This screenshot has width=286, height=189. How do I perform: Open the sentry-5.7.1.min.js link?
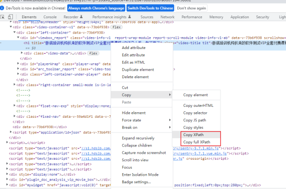(x=196, y=148)
